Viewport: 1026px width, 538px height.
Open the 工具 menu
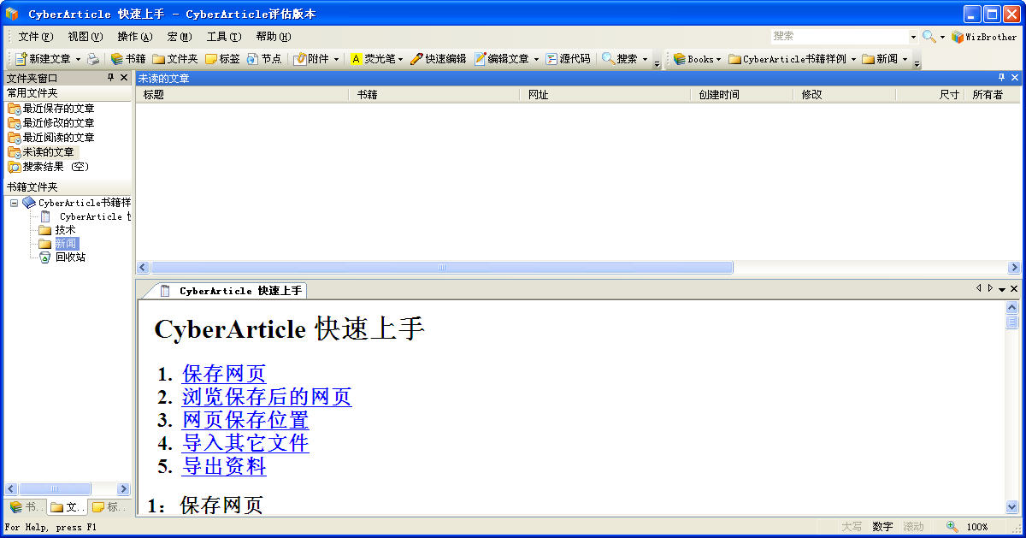pyautogui.click(x=223, y=37)
